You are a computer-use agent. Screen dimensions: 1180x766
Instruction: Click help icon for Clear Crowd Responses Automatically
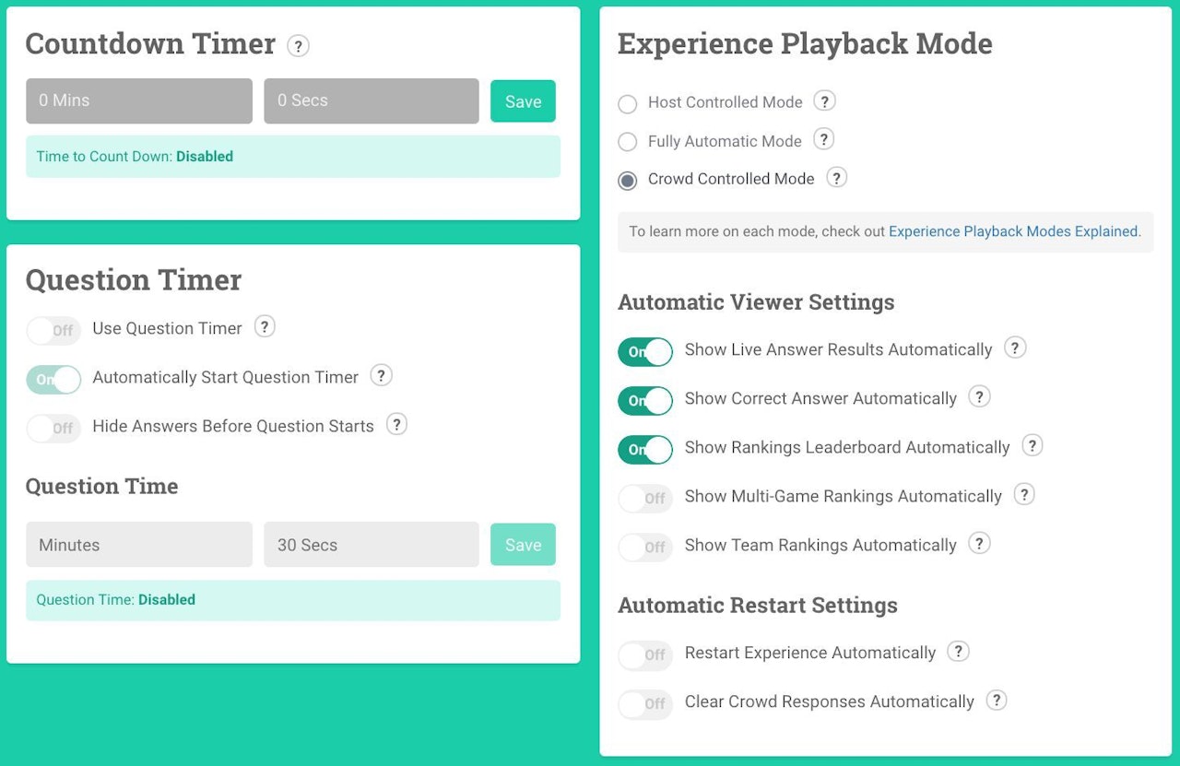pos(997,701)
